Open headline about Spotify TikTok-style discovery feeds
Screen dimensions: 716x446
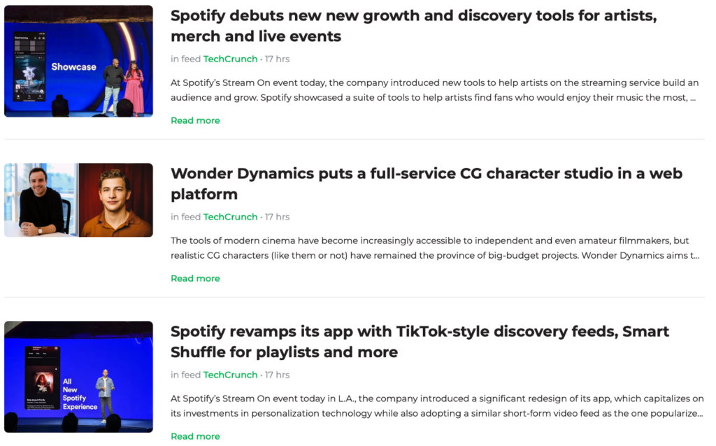420,341
